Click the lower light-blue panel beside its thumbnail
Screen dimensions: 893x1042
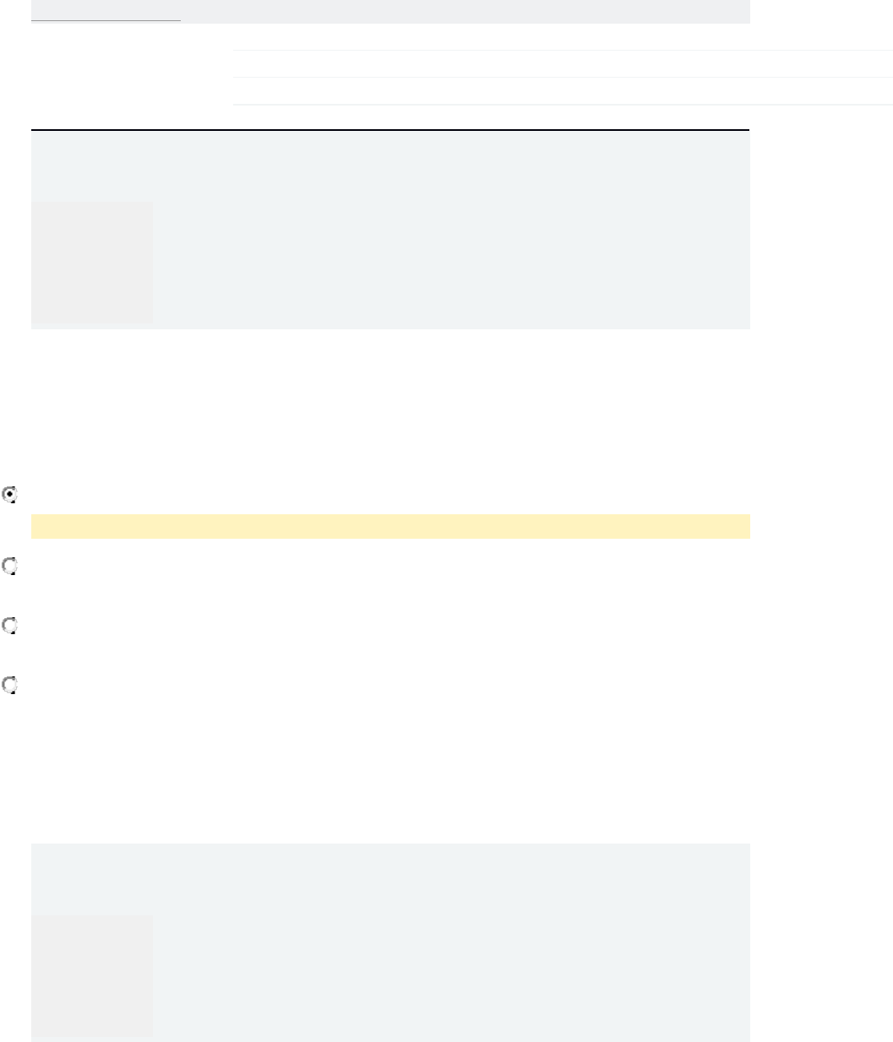click(450, 975)
